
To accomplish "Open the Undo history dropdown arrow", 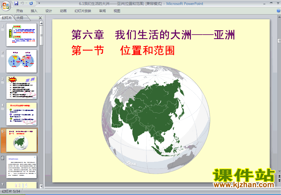I will click(x=26, y=3).
